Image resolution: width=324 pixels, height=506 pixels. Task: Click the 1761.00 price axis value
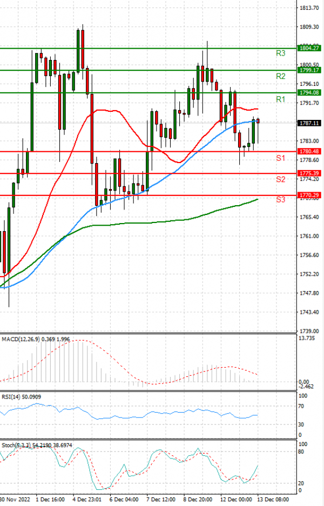click(309, 236)
